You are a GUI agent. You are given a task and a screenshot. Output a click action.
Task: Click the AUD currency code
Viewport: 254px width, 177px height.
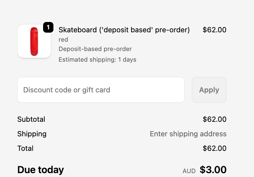[189, 171]
